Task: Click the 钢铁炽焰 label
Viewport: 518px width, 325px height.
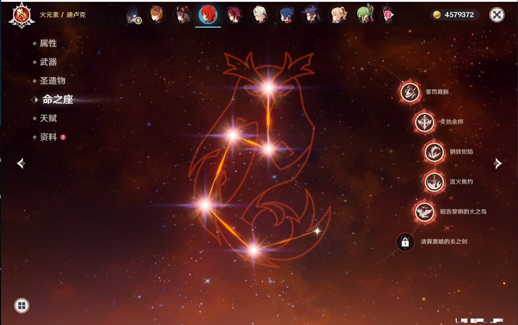Action: pos(461,152)
